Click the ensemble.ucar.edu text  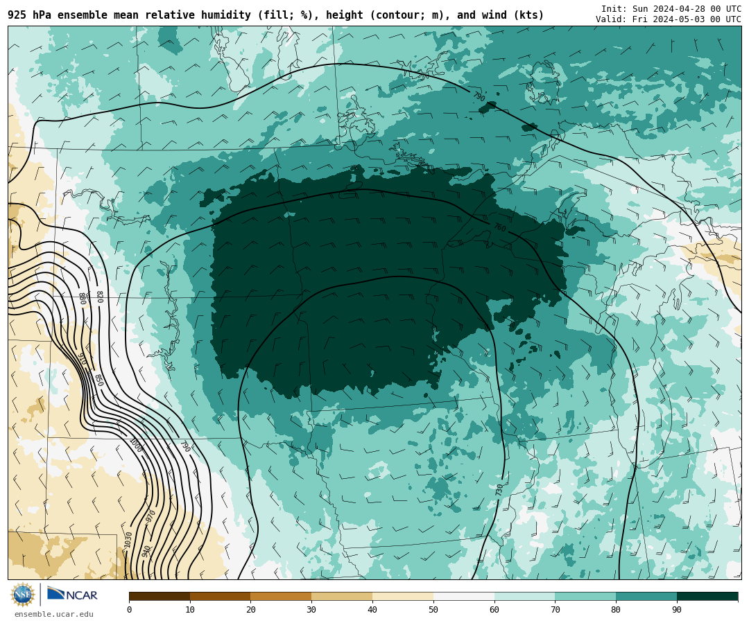click(x=54, y=615)
